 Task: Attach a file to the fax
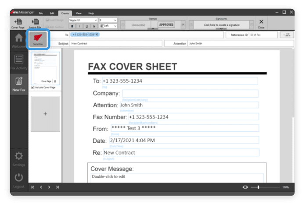35,24
